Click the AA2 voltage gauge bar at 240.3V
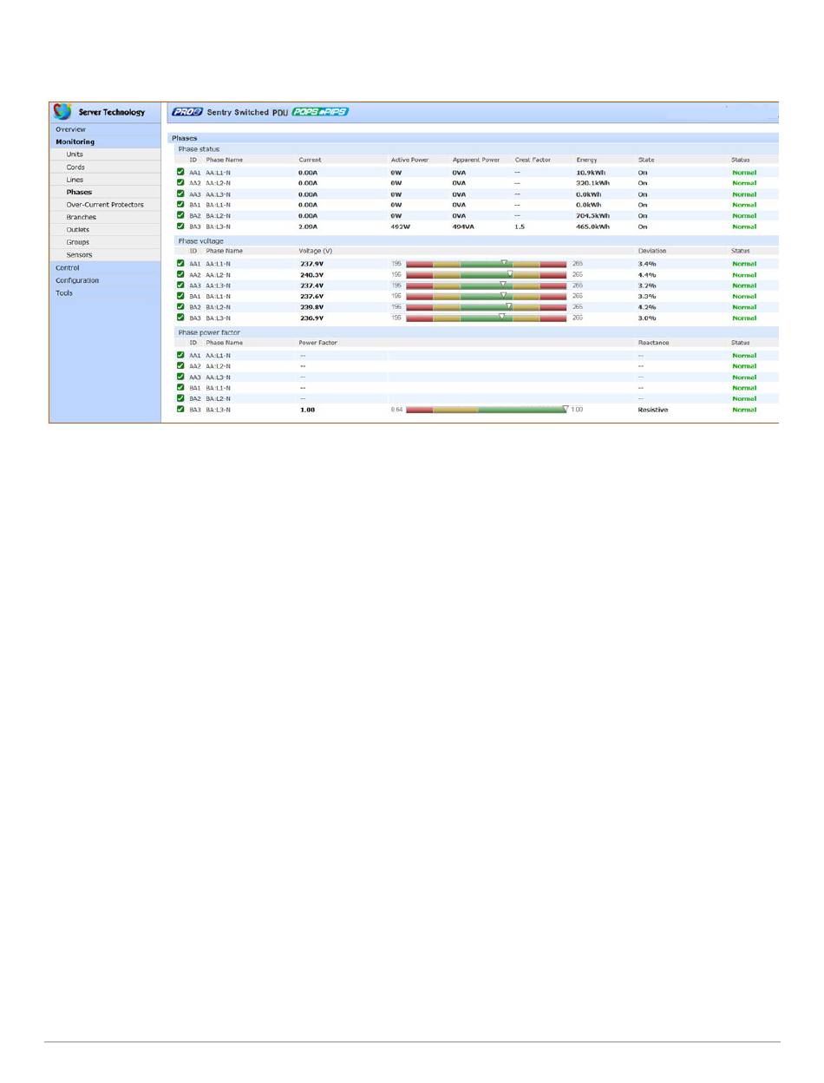Viewport: 824px width, 1083px height. [x=486, y=274]
